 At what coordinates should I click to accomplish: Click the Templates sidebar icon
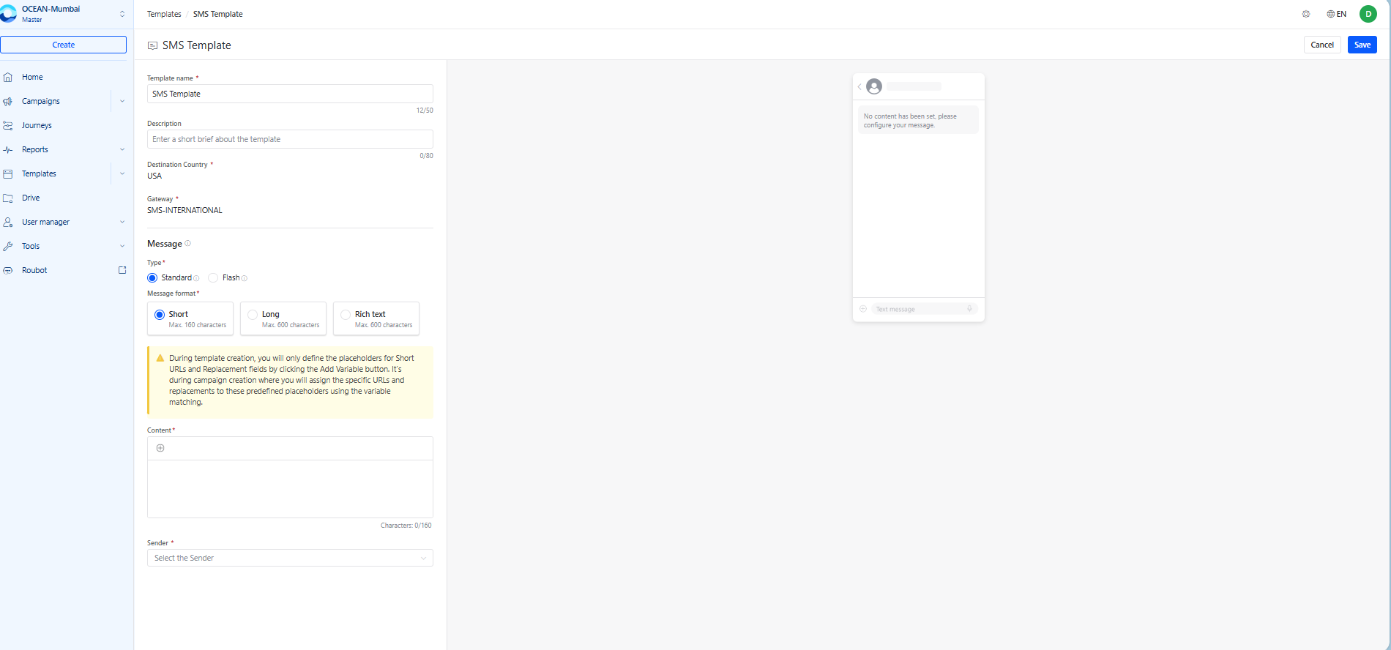point(8,173)
